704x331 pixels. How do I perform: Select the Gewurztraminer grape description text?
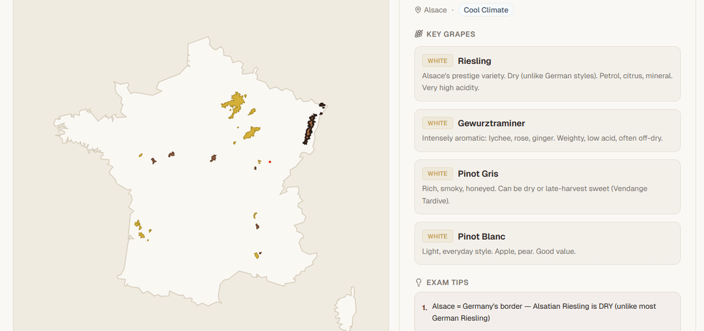tap(542, 139)
